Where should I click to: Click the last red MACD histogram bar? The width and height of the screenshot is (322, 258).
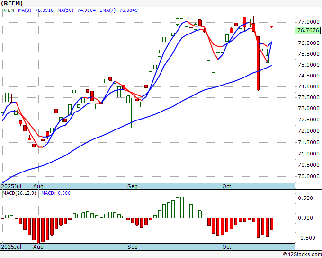pos(272,224)
